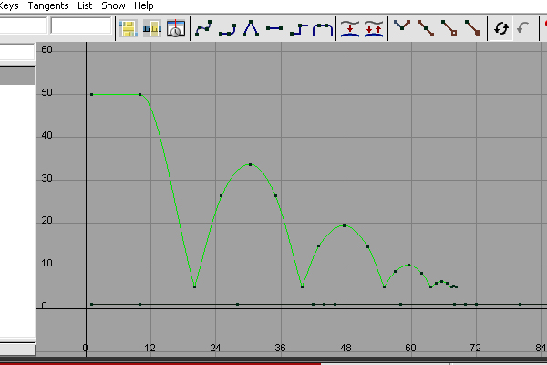Open the Help menu
This screenshot has height=365, width=547.
pos(144,5)
